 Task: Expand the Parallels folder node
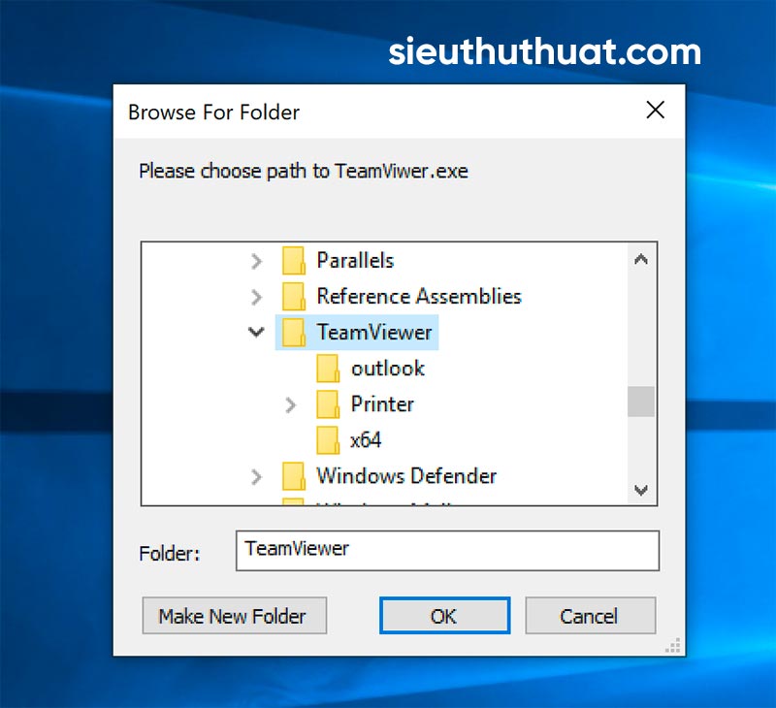[256, 261]
